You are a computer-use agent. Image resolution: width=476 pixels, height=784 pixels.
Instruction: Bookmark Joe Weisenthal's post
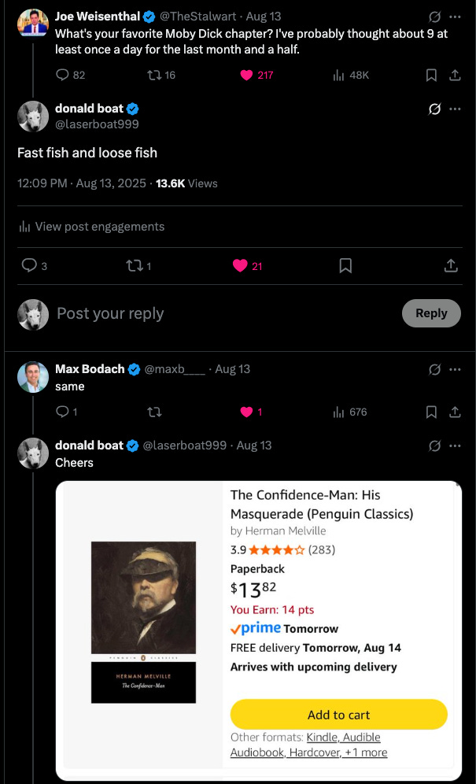click(431, 76)
